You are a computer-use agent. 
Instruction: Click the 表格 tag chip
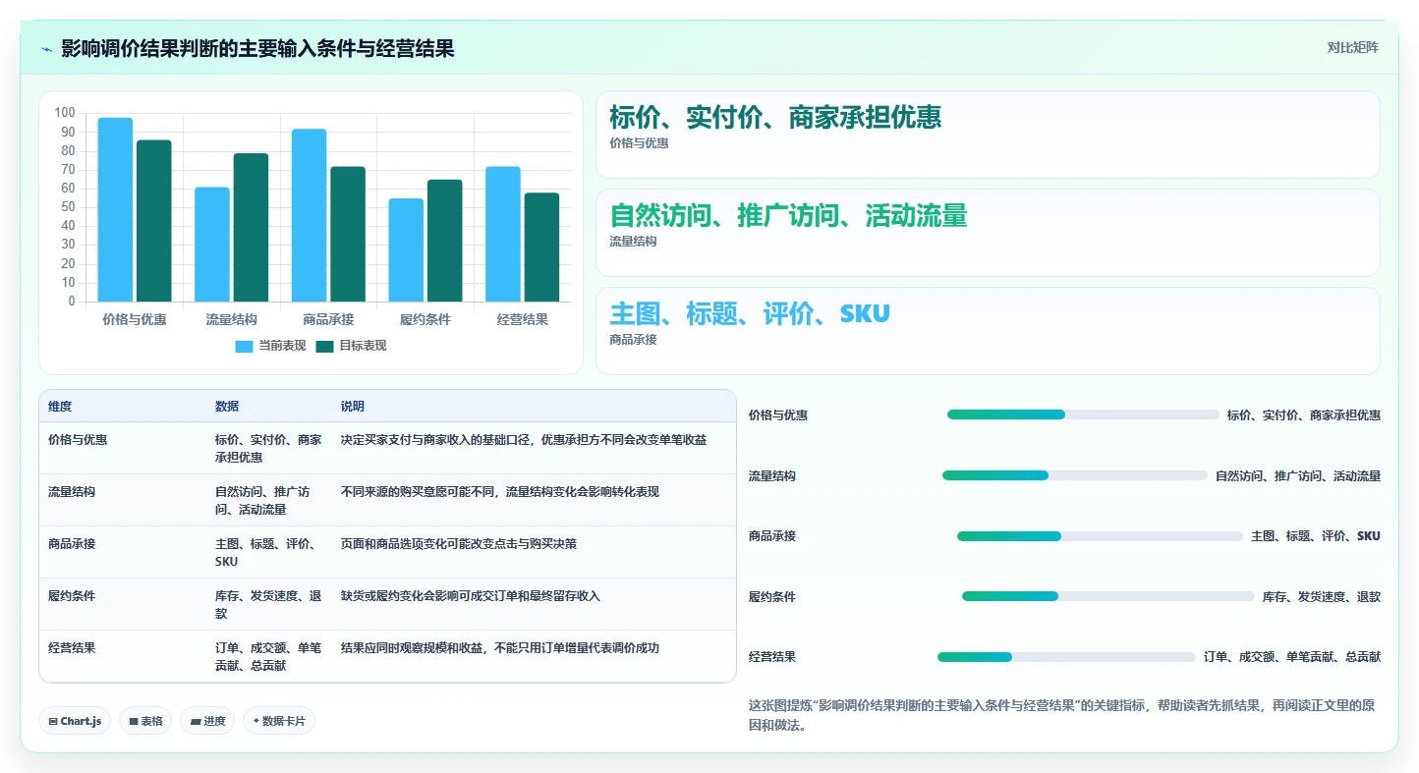(x=145, y=721)
